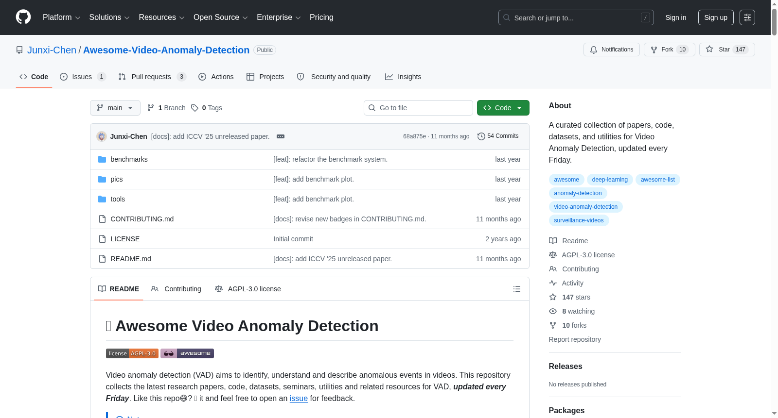Switch to the Pull requests tab

pyautogui.click(x=152, y=77)
